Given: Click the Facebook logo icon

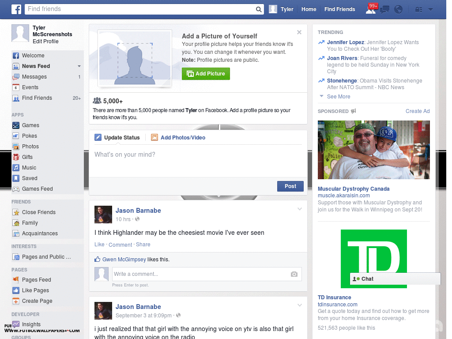Looking at the screenshot, I should click(x=16, y=9).
